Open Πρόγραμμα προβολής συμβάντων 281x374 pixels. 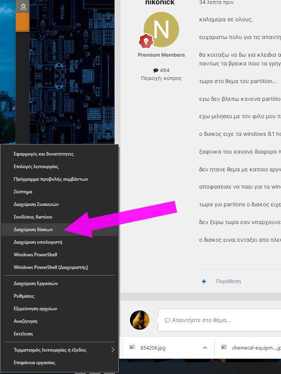click(x=59, y=179)
